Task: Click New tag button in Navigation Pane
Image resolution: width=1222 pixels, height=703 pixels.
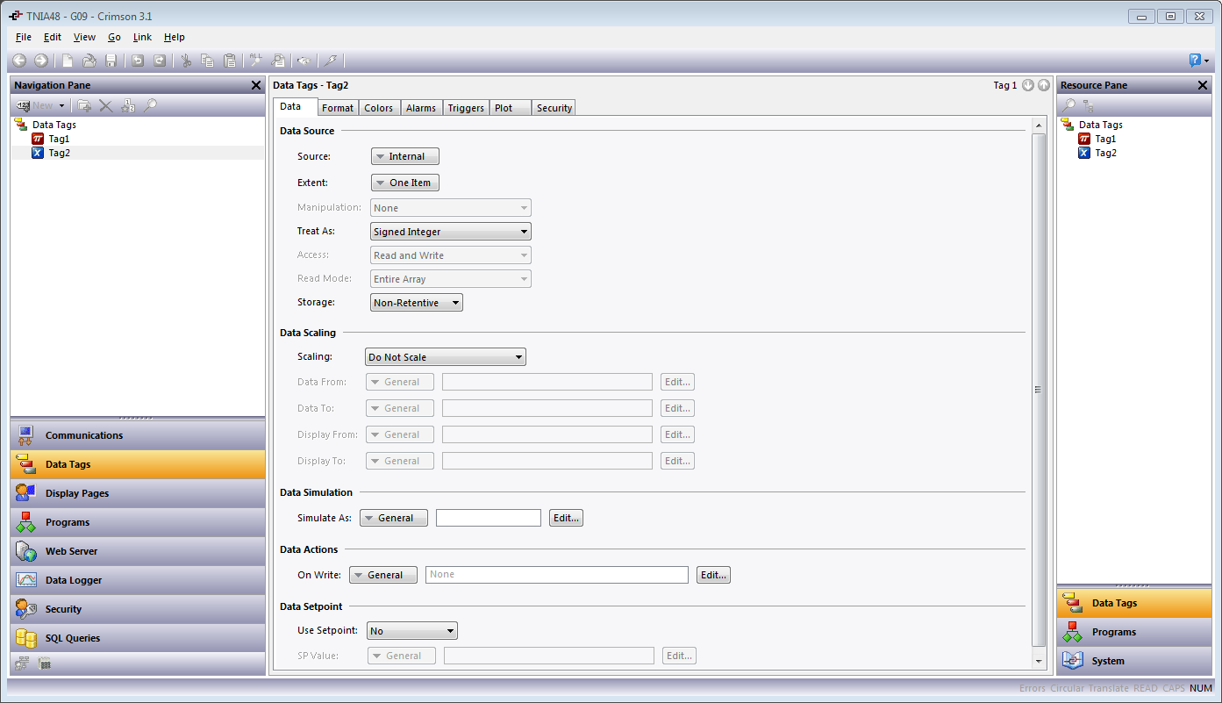Action: coord(35,105)
